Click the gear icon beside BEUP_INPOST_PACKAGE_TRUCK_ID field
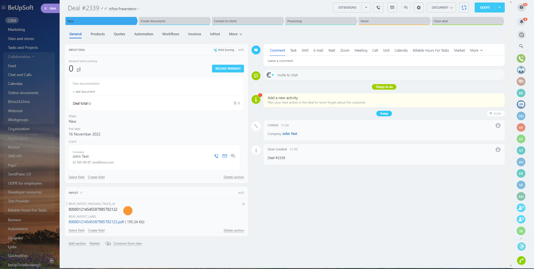This screenshot has width=534, height=269. 243,204
